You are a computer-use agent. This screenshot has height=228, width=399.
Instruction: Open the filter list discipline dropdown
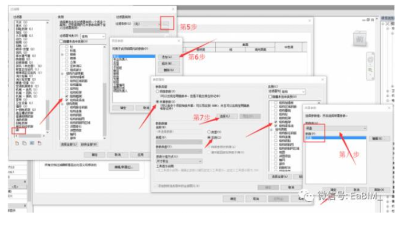coord(93,37)
